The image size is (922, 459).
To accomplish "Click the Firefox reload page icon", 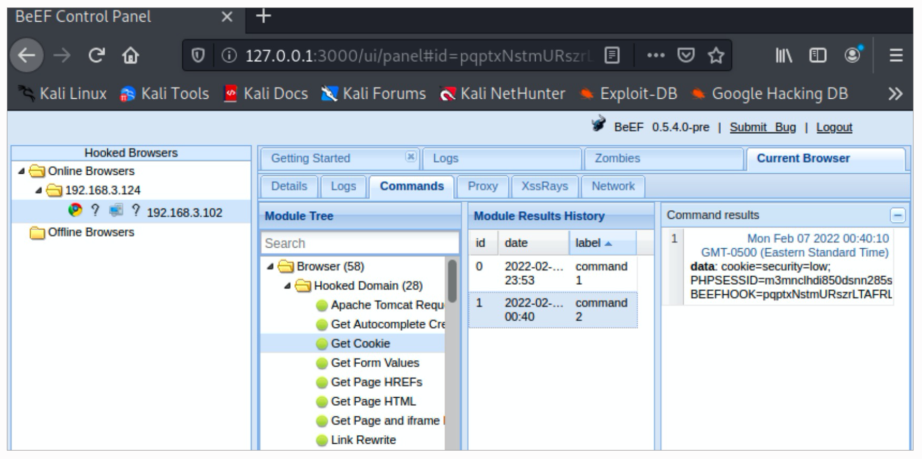I will [96, 55].
